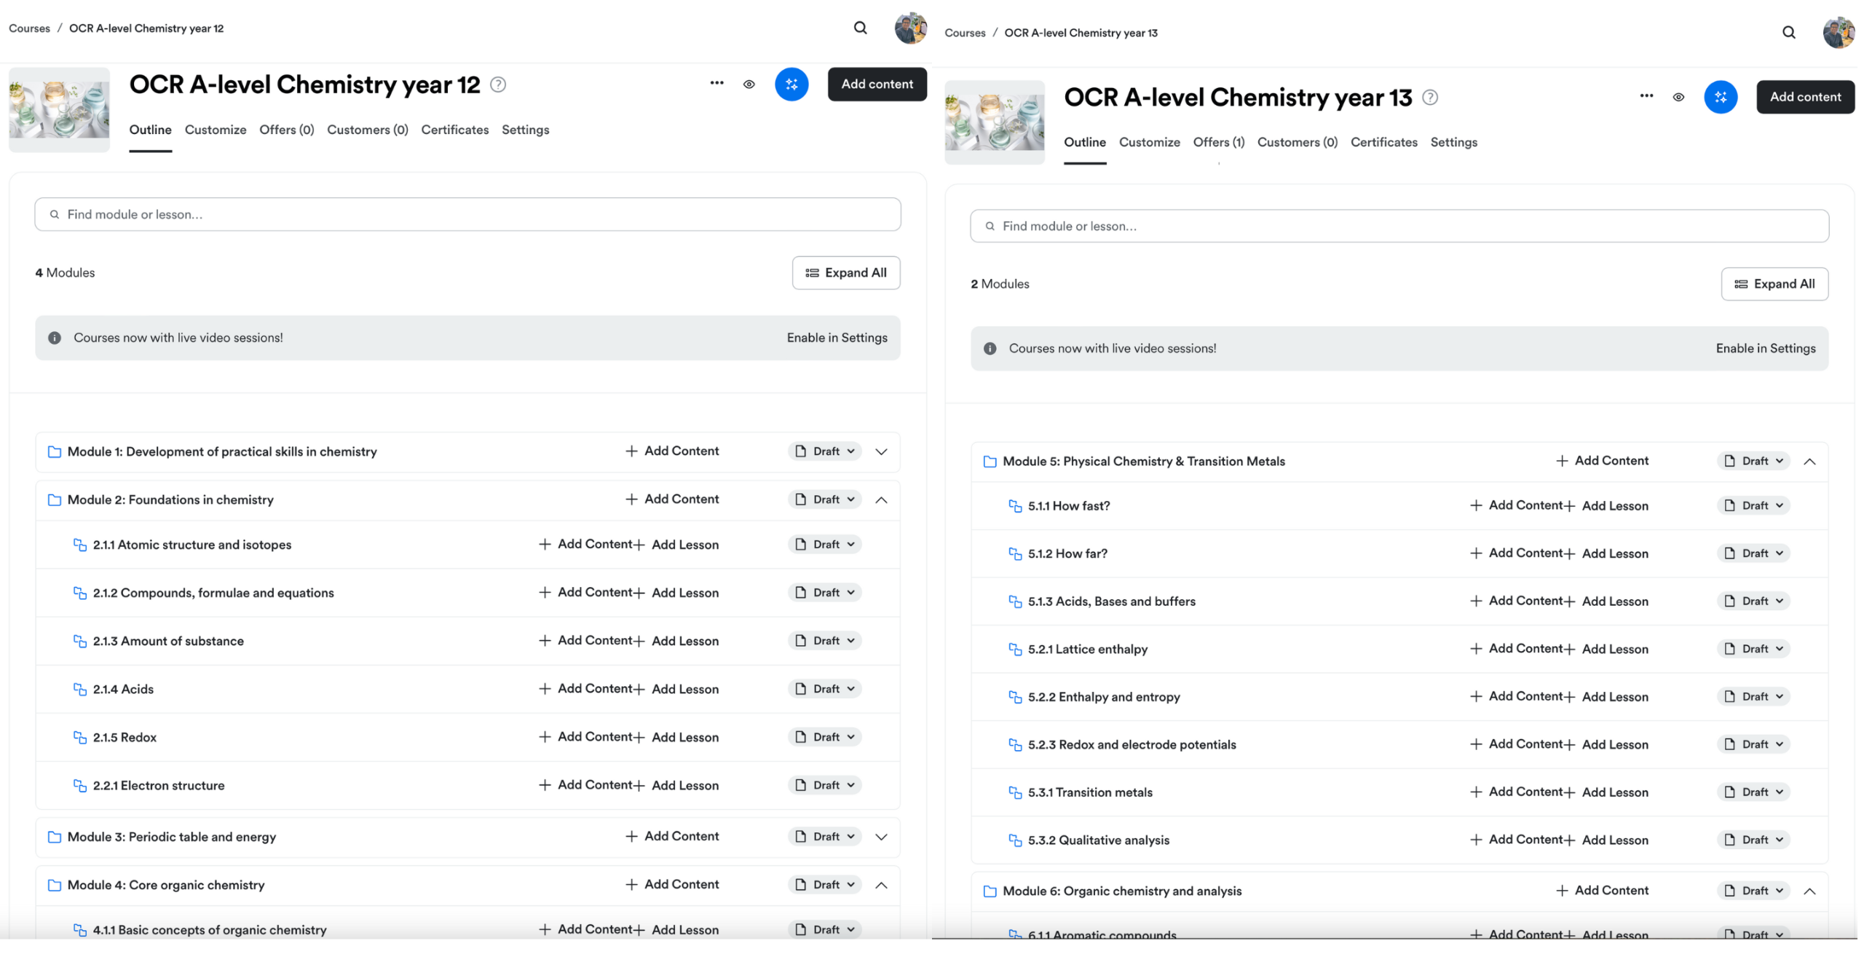Click the blue AI sparkle button in year 13
The image size is (1864, 954).
[1721, 97]
